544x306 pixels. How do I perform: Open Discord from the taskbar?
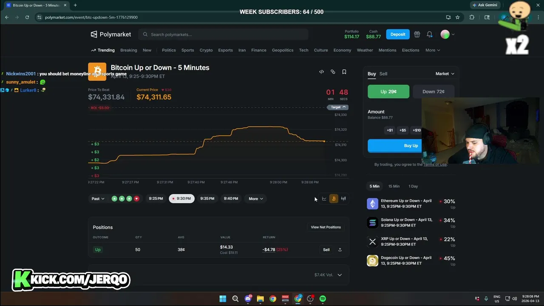248,299
